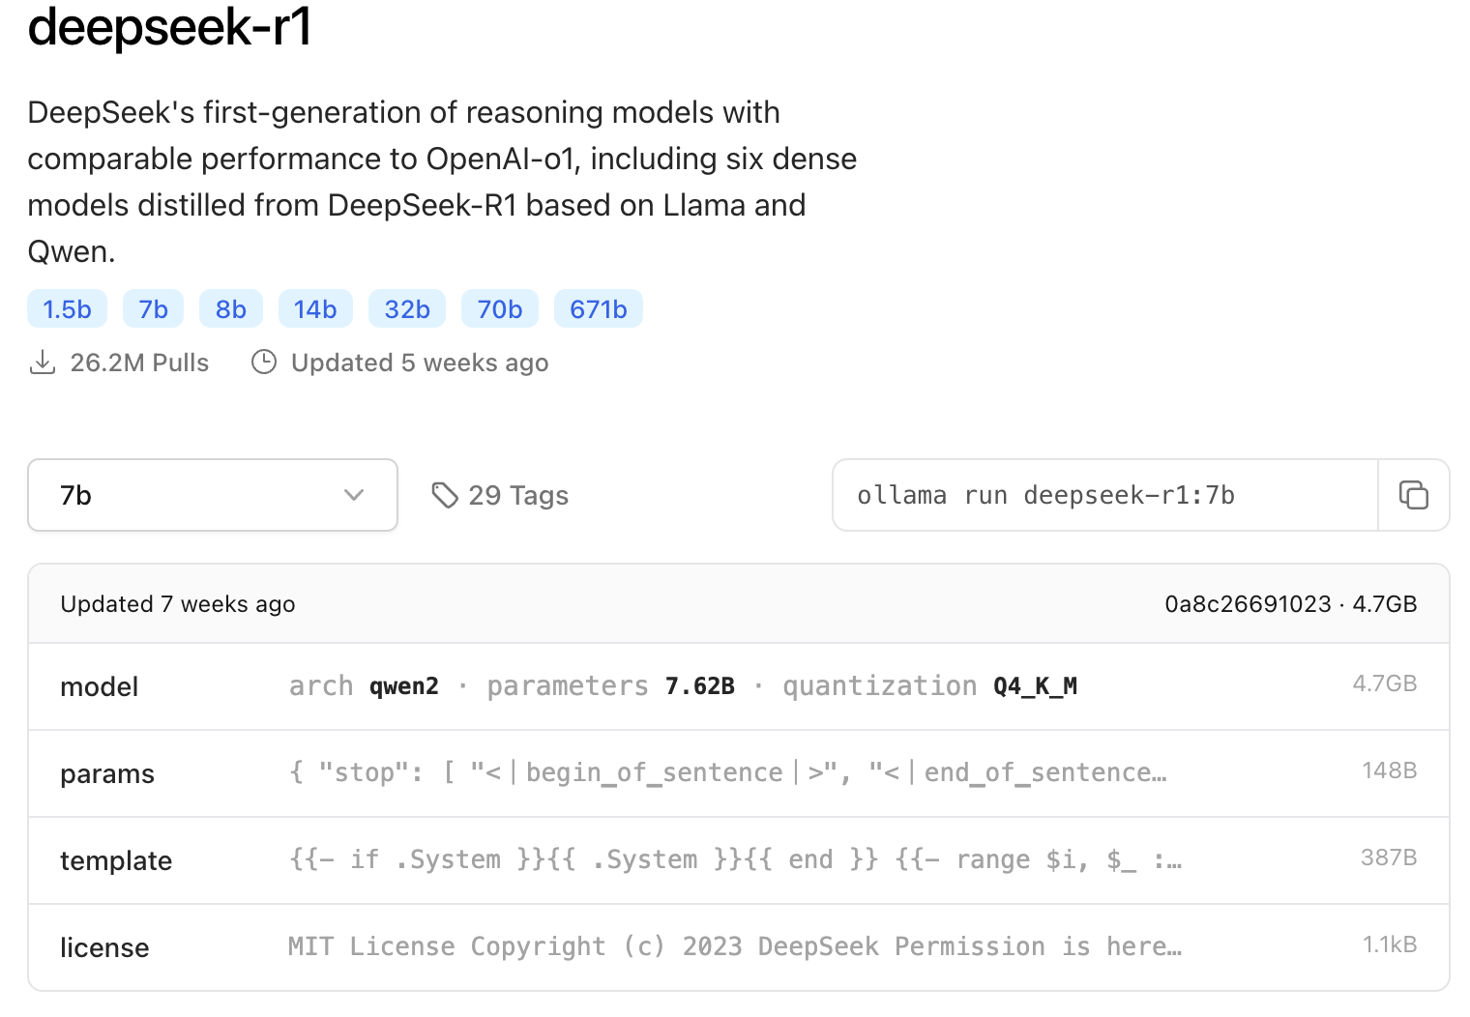This screenshot has height=1017, width=1470.
Task: Pick the 32b model size tag
Action: [407, 309]
